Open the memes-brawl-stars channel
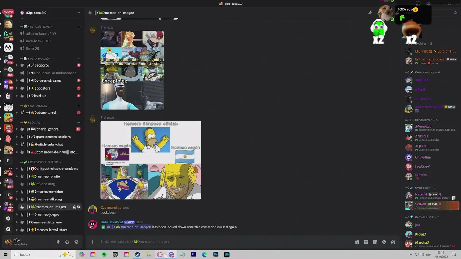This screenshot has height=259, width=461. pos(50,230)
